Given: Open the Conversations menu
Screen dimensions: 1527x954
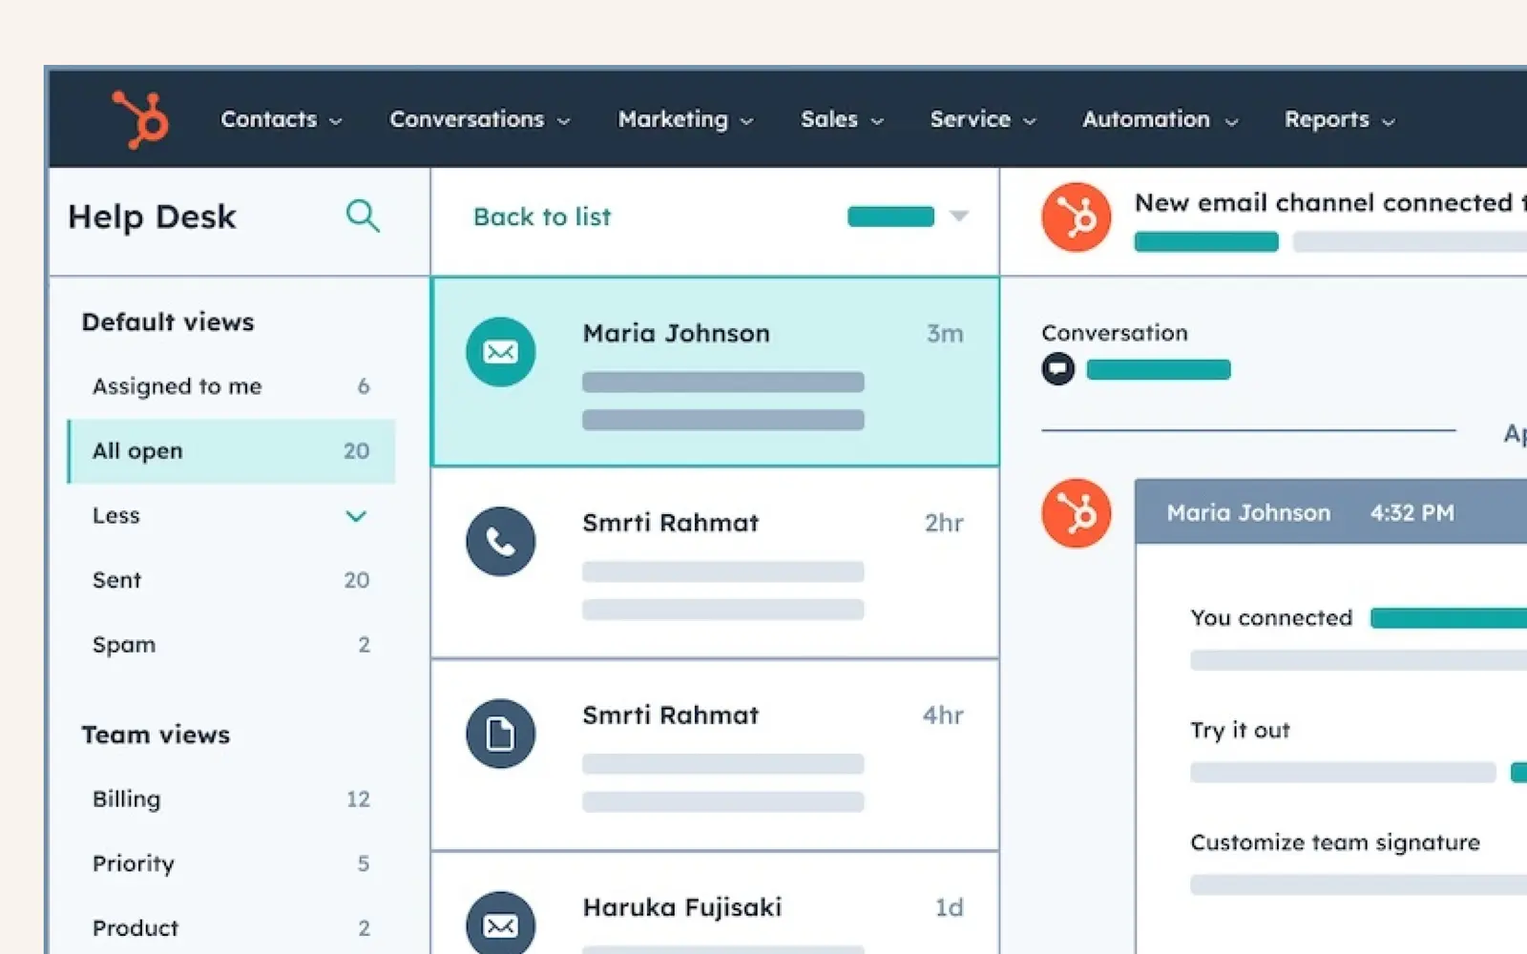Looking at the screenshot, I should (480, 119).
